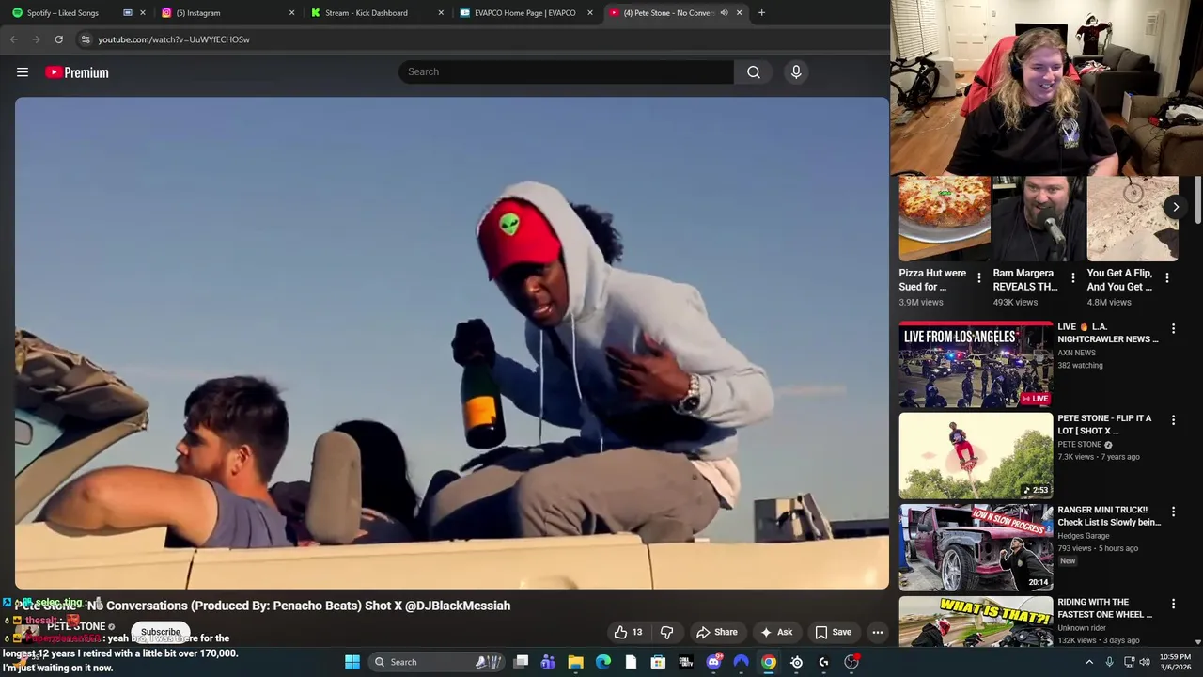This screenshot has width=1203, height=677.
Task: Open the YouTube hamburger guide menu
Action: tap(23, 72)
